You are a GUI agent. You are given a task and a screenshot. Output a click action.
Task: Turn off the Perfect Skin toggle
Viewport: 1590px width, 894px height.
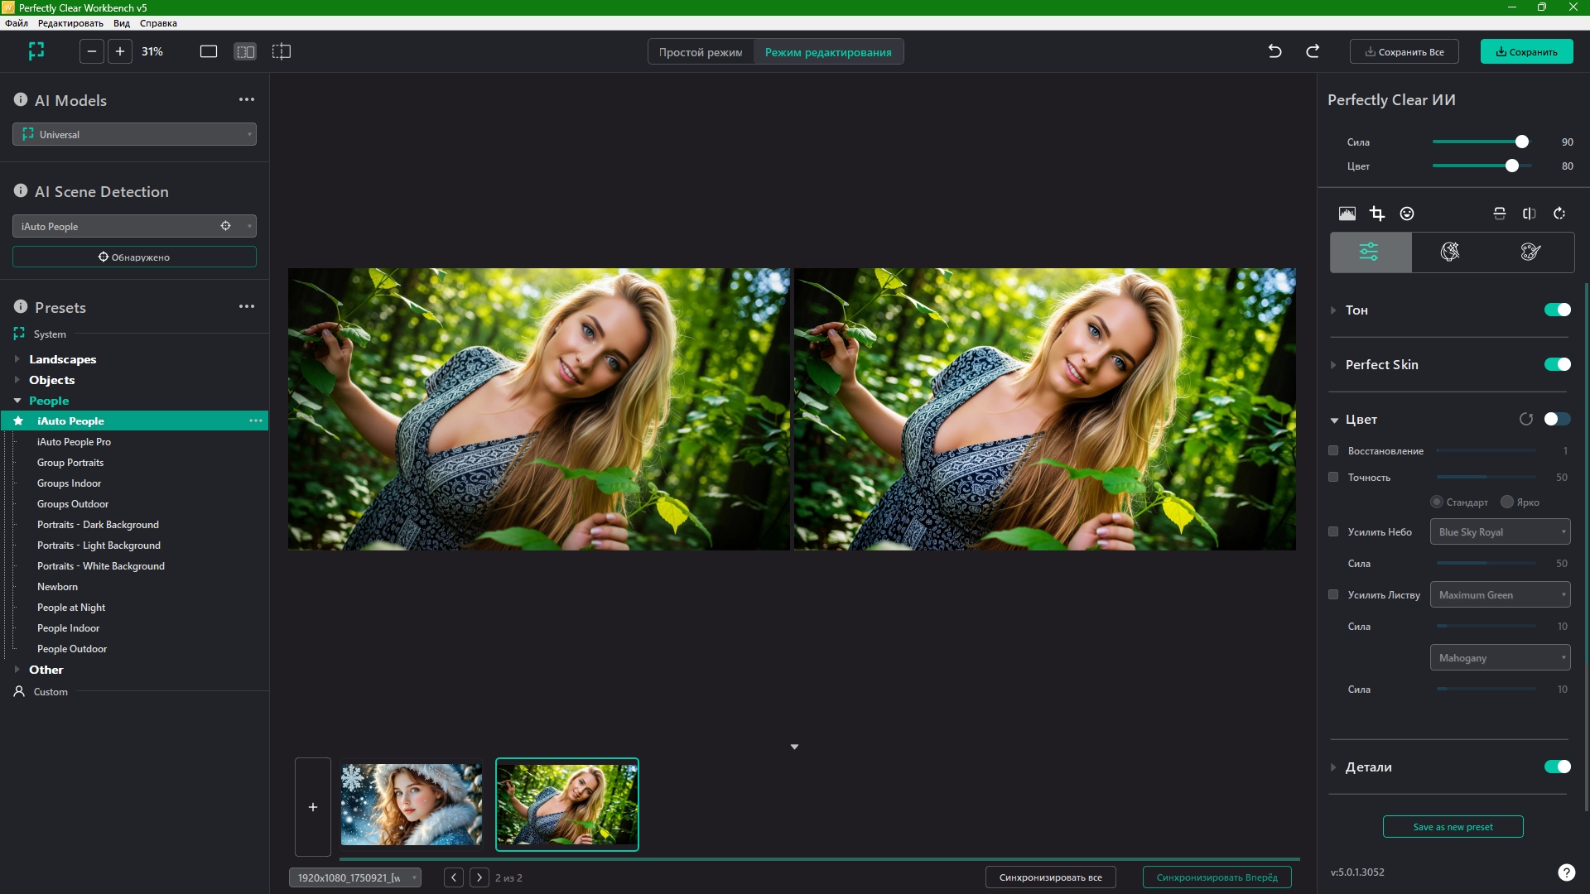(1557, 365)
